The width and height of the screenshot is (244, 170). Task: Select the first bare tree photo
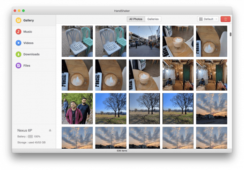pos(111,108)
